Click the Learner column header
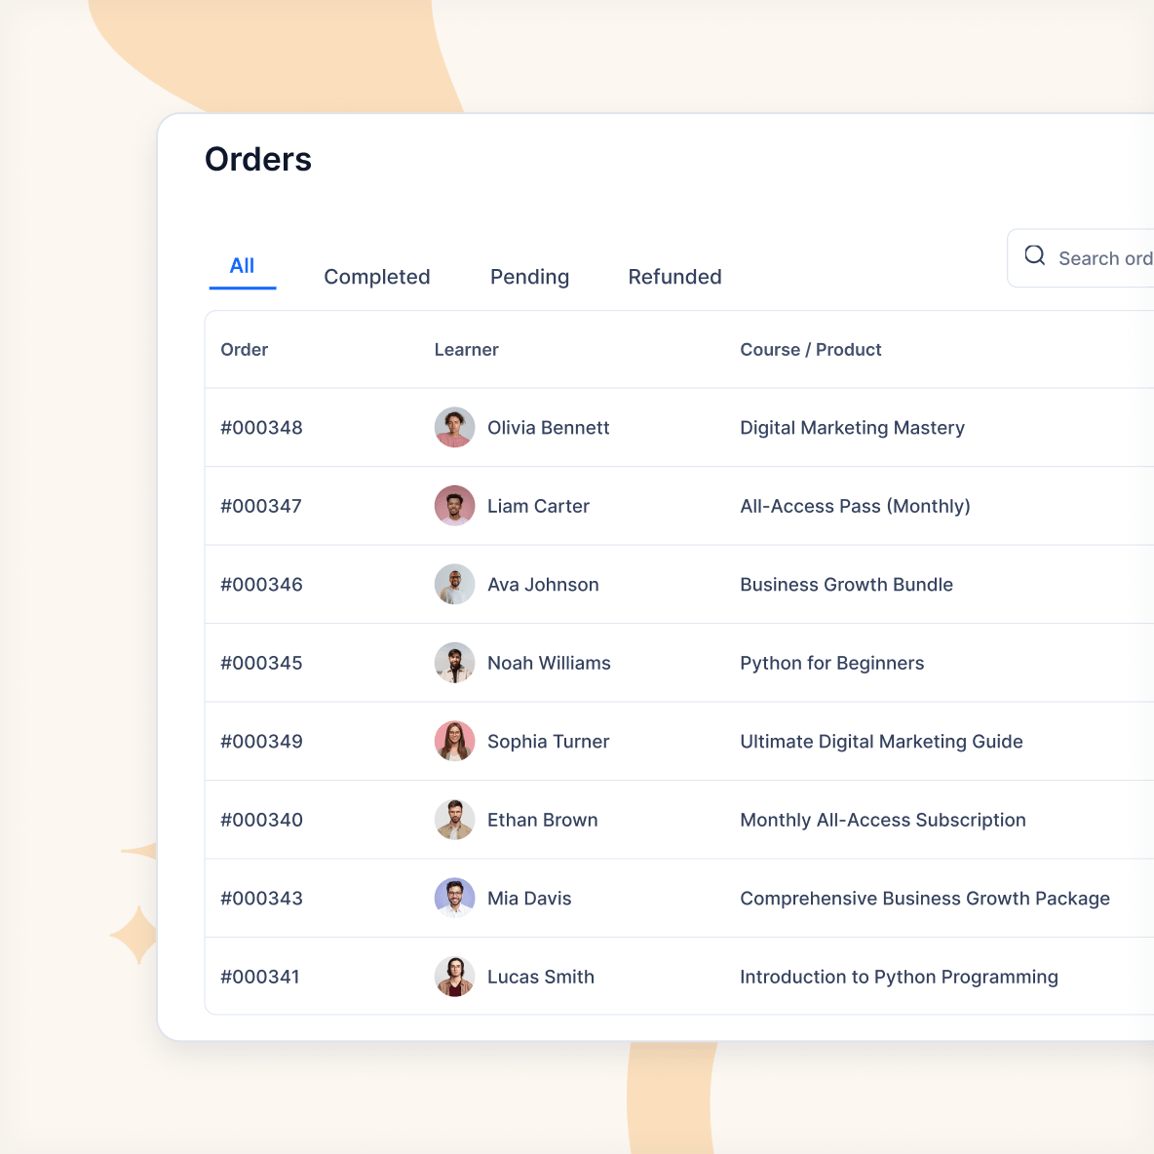 click(467, 350)
